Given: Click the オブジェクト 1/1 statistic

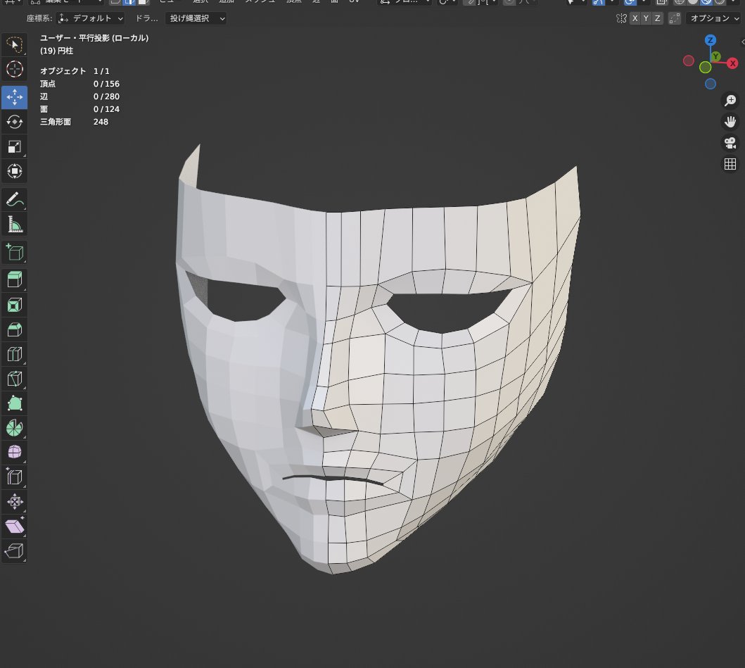Looking at the screenshot, I should (x=75, y=71).
